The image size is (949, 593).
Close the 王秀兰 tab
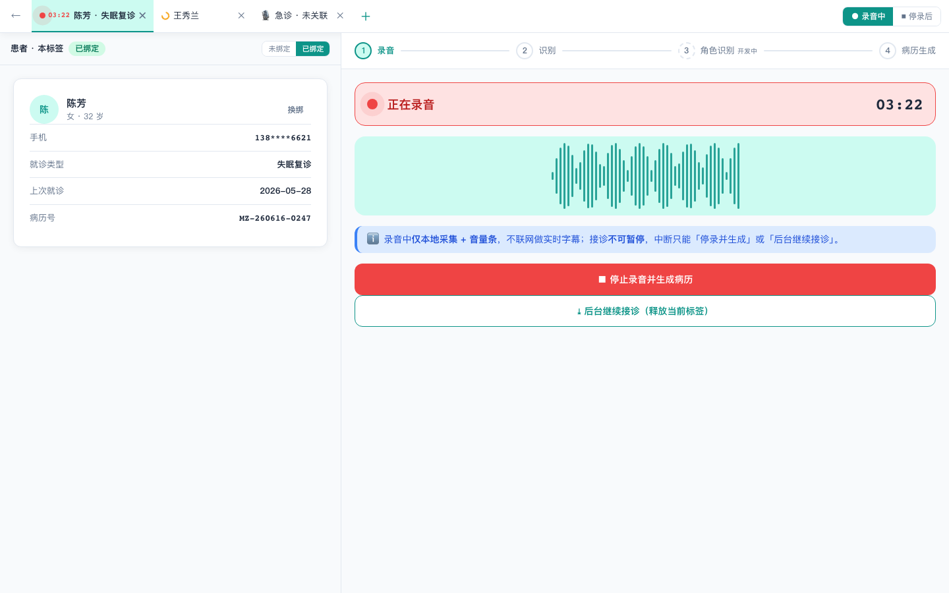241,16
